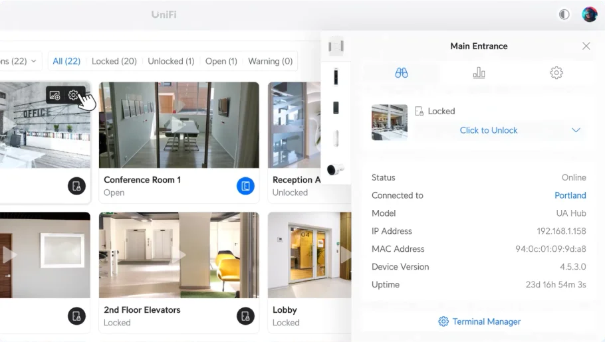Play the Lobby camera feed
The width and height of the screenshot is (605, 342).
(x=345, y=255)
